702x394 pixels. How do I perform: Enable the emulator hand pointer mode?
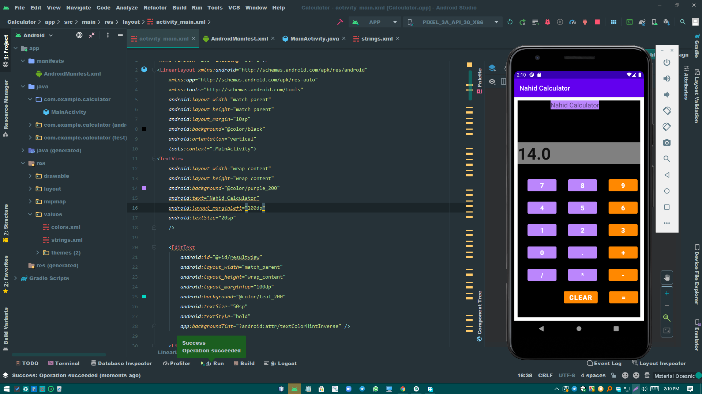pyautogui.click(x=667, y=277)
